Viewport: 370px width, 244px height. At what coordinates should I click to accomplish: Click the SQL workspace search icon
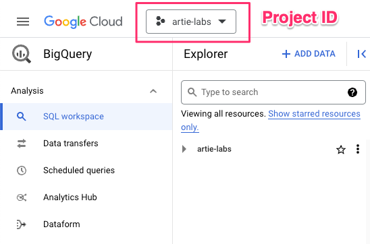click(21, 117)
